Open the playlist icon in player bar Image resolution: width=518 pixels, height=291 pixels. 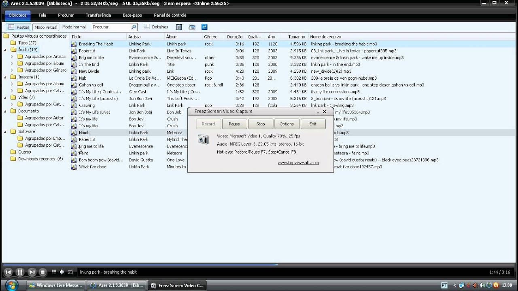click(x=53, y=272)
